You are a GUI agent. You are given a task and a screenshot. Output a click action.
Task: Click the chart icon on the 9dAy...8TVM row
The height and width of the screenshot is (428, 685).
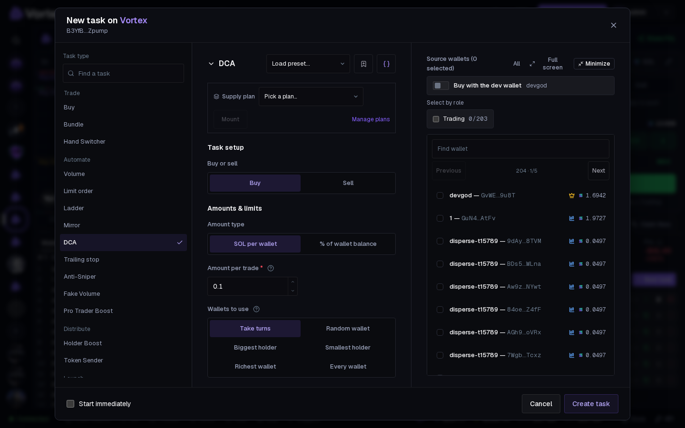[x=572, y=241]
